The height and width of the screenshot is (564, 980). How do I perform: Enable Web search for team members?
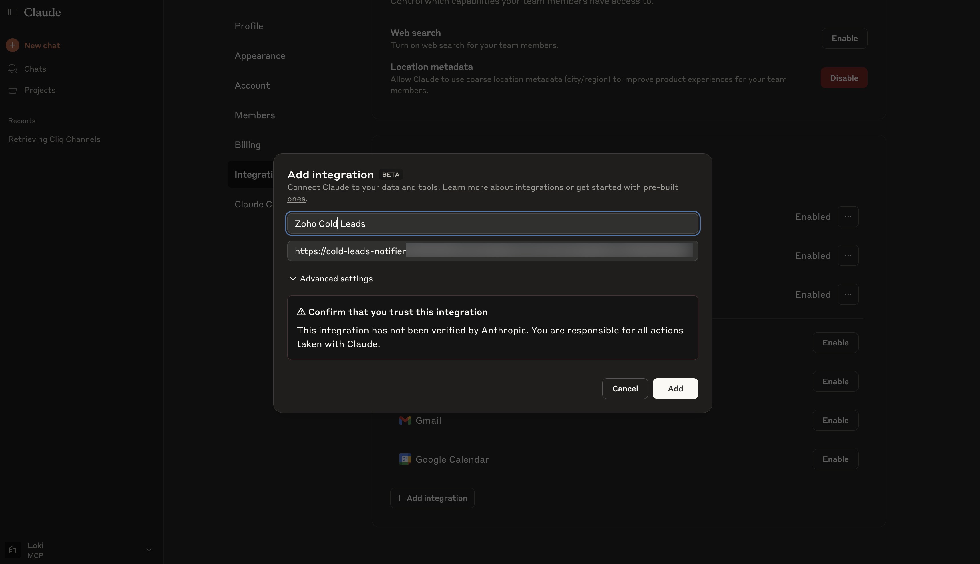point(844,38)
